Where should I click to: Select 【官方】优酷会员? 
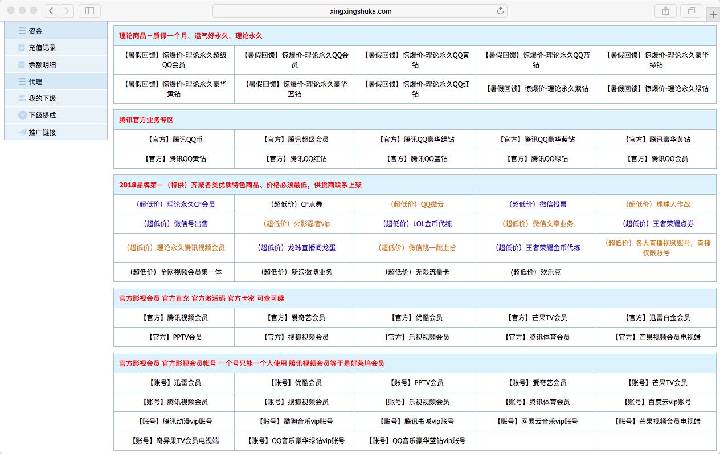click(415, 318)
